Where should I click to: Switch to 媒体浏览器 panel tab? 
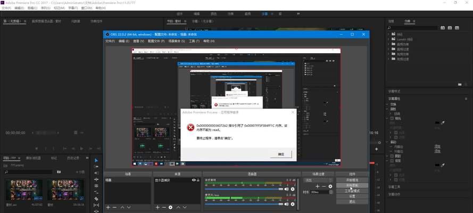coord(33,158)
